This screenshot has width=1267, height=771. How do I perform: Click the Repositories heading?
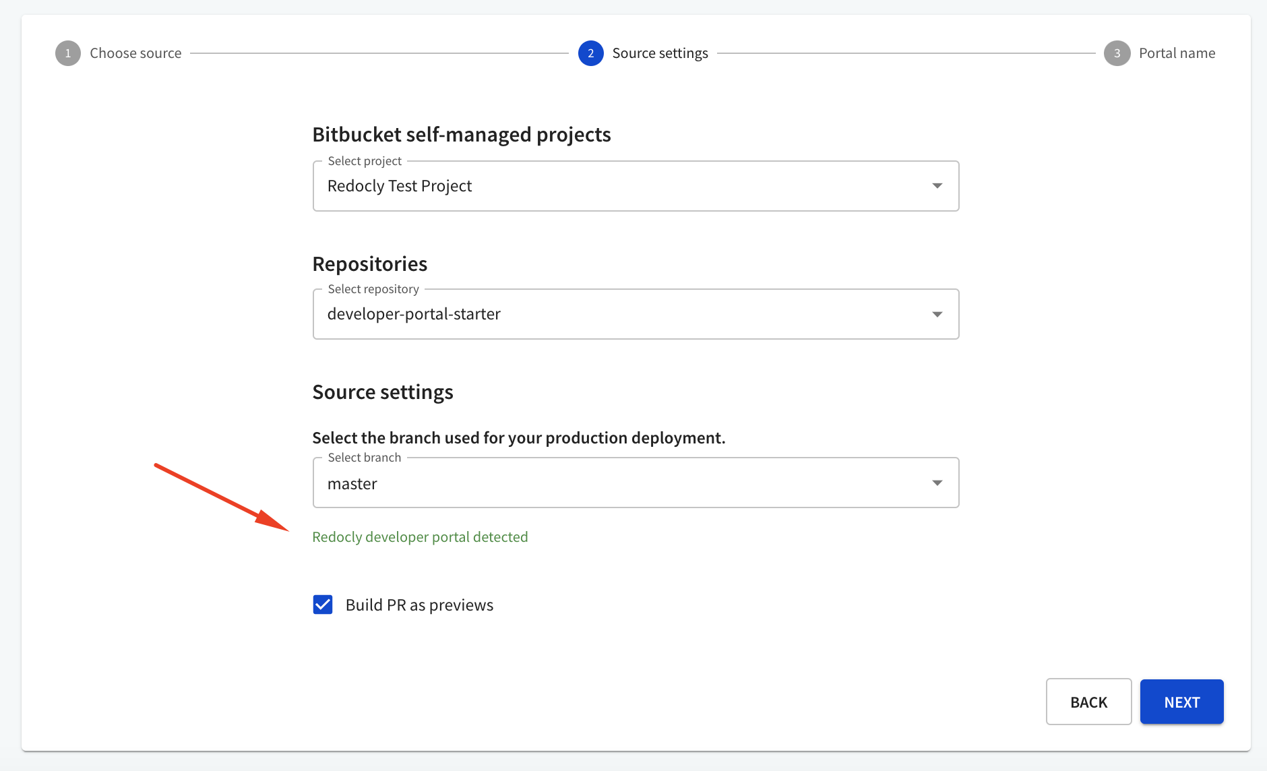pyautogui.click(x=370, y=264)
